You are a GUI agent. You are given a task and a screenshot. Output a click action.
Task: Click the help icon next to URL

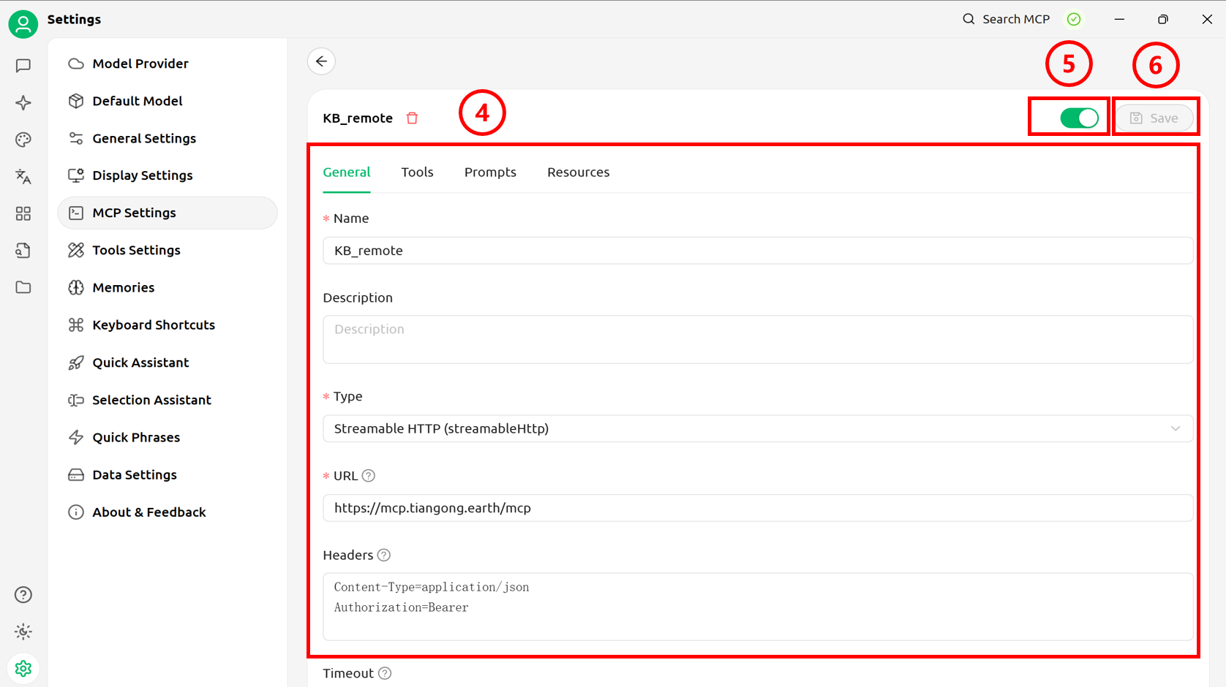tap(369, 476)
